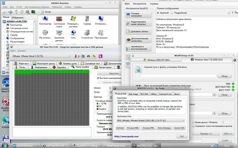This screenshot has height=148, width=238.
Task: Click the Process MBR button
Action: click(133, 128)
